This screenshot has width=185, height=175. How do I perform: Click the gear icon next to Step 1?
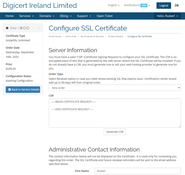(x=7, y=28)
